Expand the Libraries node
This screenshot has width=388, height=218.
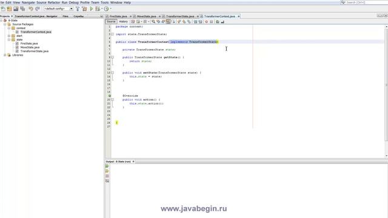point(5,55)
